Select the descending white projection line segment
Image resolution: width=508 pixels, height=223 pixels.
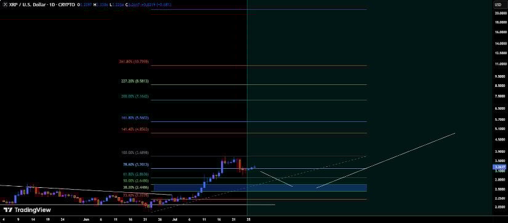pyautogui.click(x=276, y=179)
